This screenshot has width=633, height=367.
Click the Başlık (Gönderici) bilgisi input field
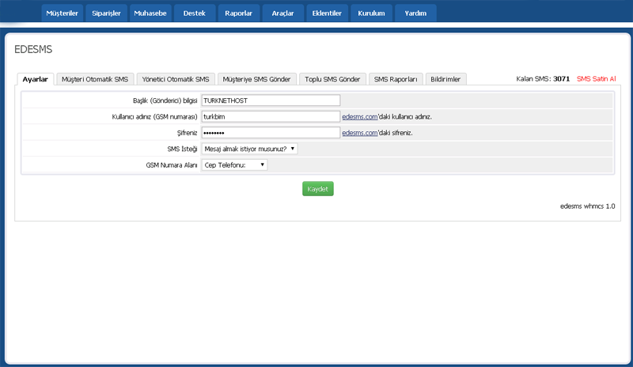pyautogui.click(x=271, y=100)
